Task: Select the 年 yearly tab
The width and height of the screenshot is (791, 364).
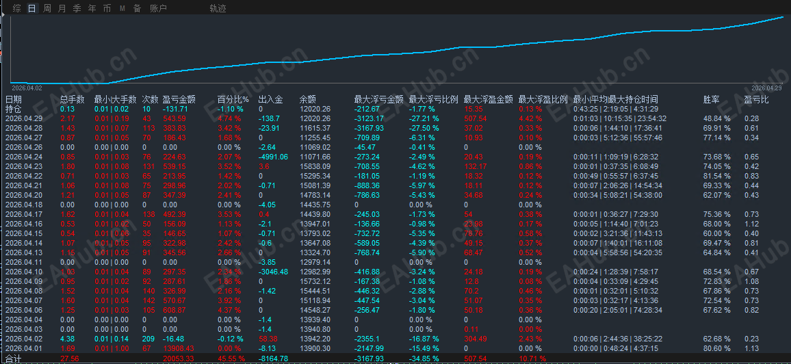Action: [x=92, y=8]
